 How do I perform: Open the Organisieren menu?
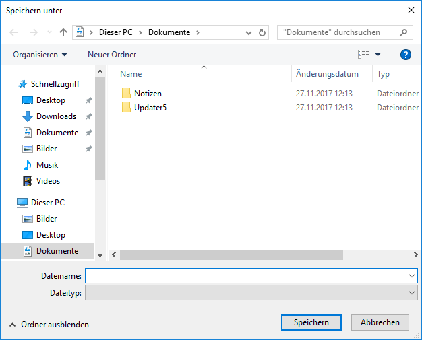40,55
